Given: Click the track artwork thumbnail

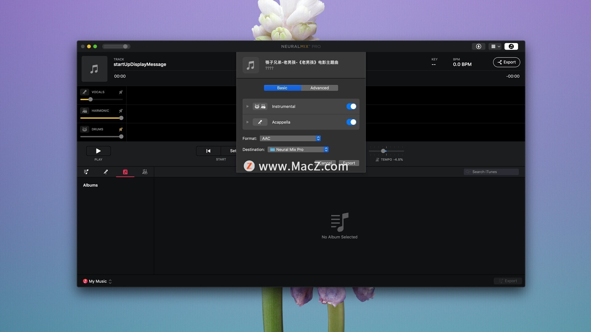Looking at the screenshot, I should (94, 69).
